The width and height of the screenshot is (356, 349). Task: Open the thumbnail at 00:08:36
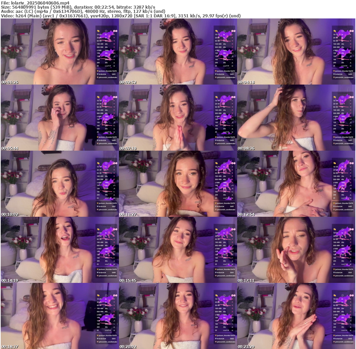296,118
